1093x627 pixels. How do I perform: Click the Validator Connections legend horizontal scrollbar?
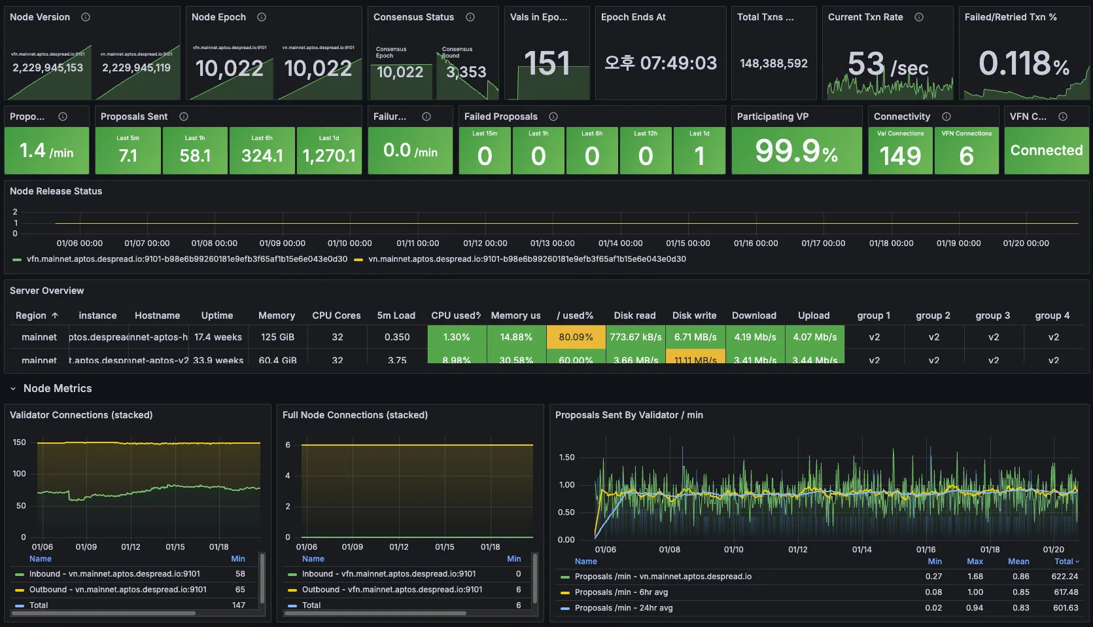105,613
